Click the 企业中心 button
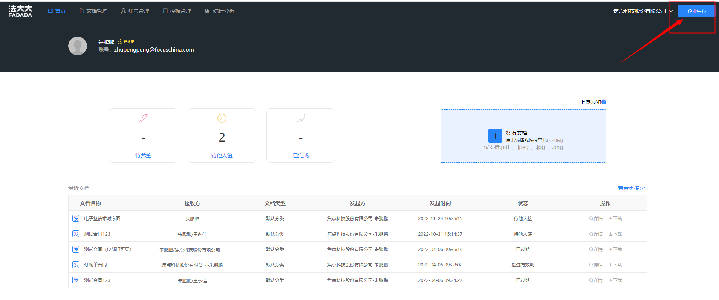 pos(696,11)
